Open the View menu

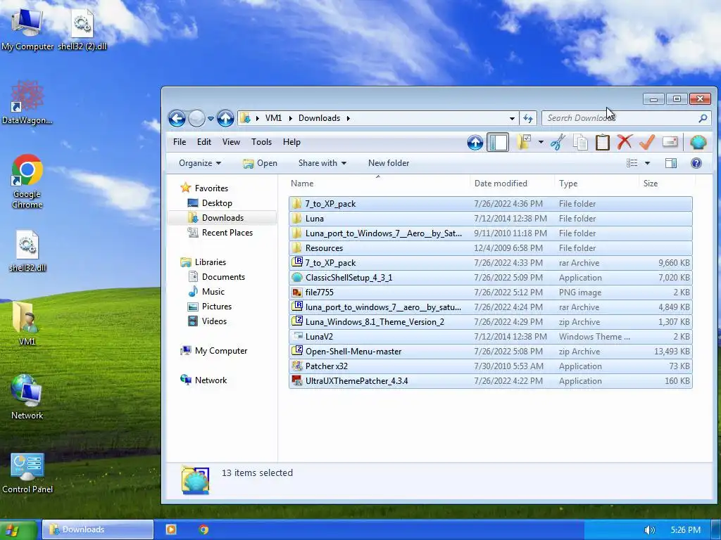pos(231,142)
